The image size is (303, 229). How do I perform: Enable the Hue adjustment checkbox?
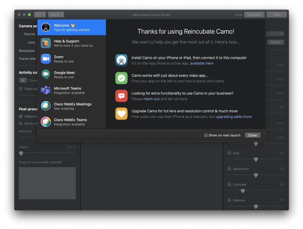(230, 153)
